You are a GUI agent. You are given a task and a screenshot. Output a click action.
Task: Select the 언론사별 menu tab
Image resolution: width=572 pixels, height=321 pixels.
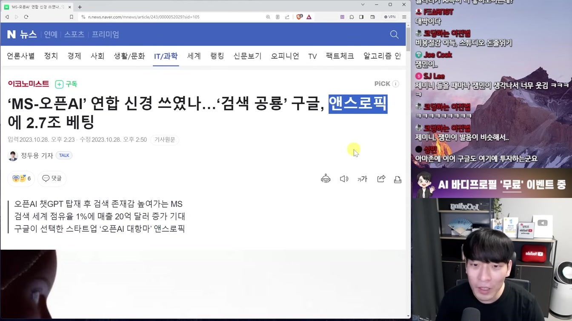[x=21, y=56]
